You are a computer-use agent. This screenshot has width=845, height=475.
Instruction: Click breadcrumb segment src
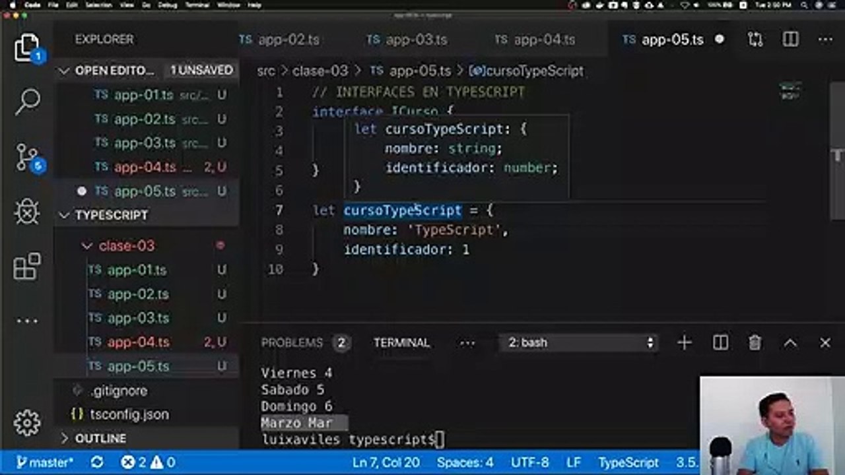[265, 71]
